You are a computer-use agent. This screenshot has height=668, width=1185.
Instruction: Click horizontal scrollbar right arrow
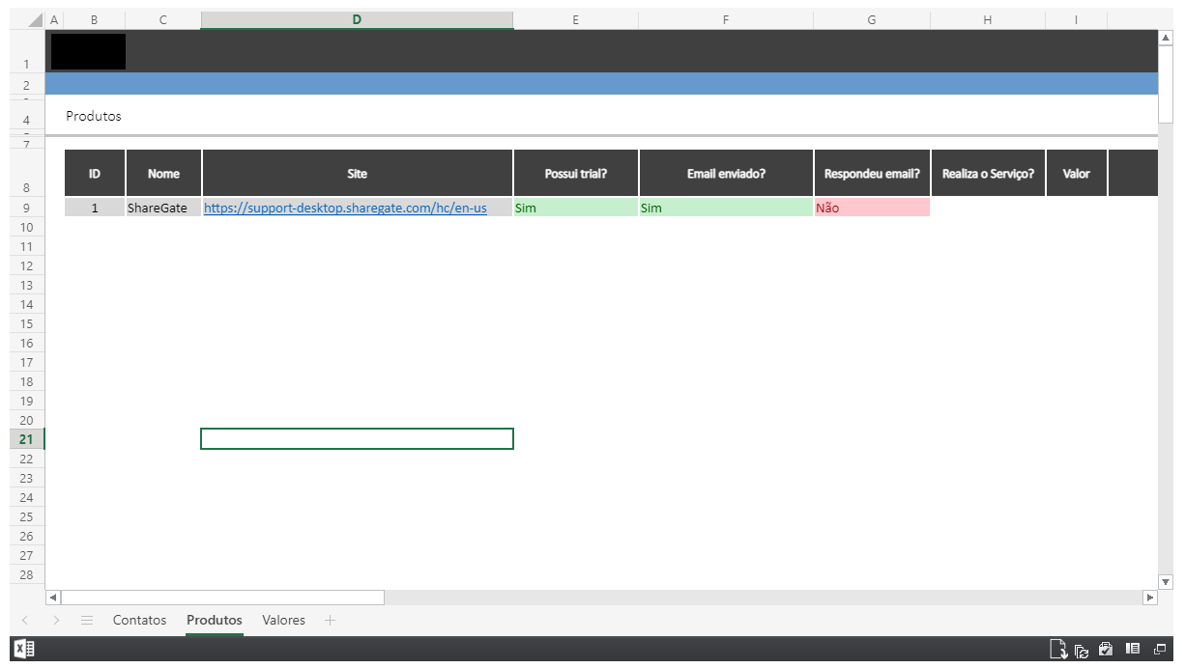[x=1150, y=598]
